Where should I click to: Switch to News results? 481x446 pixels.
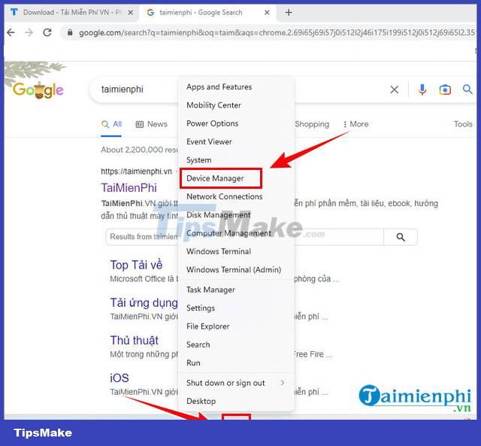click(x=152, y=124)
